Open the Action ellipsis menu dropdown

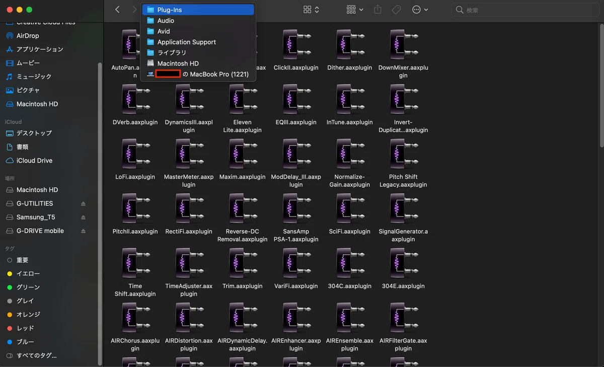pos(420,10)
